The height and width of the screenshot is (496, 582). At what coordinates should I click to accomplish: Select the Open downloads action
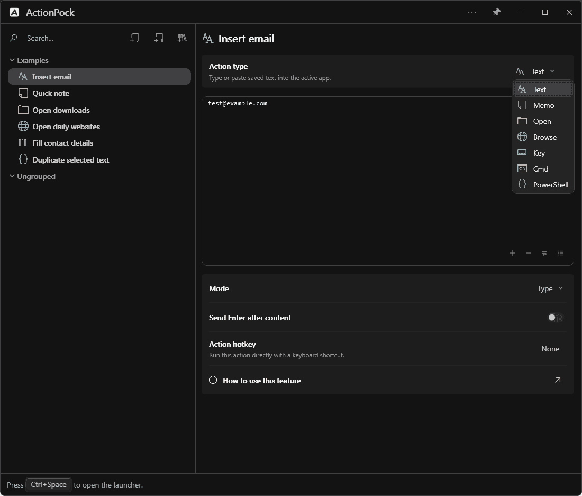click(x=99, y=110)
